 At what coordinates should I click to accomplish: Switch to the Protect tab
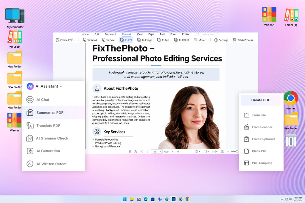186,34
